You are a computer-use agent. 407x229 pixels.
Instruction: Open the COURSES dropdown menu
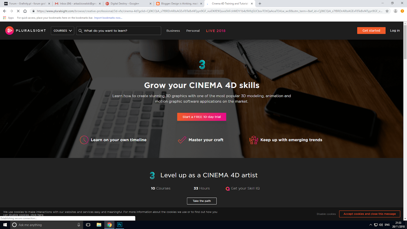(x=63, y=31)
